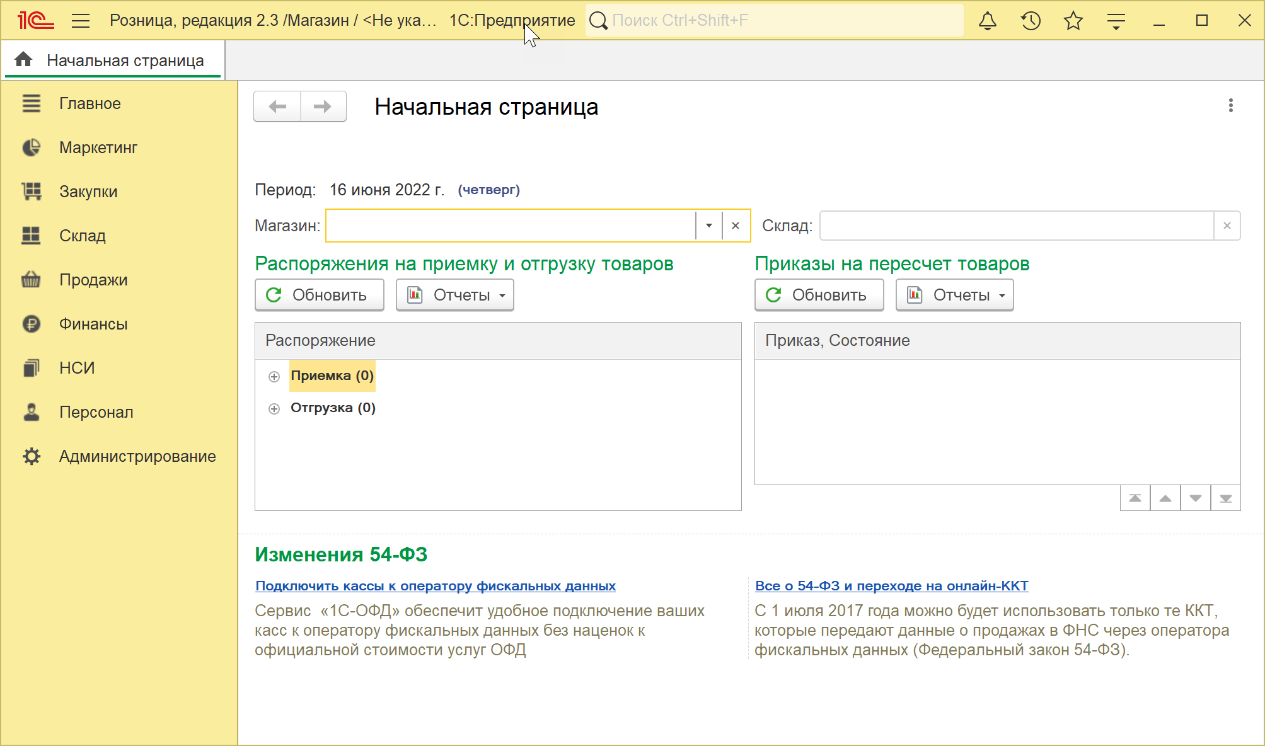Click the Склад input field
Image resolution: width=1265 pixels, height=746 pixels.
coord(1016,226)
